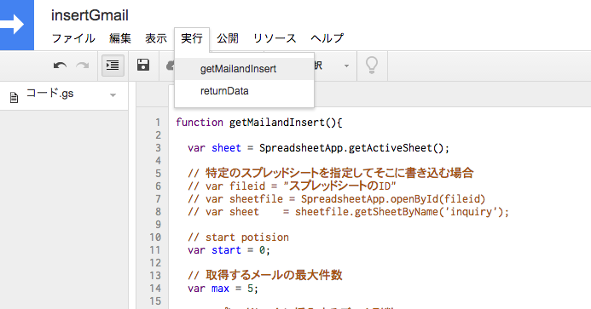Click the line SpreadsheetApp.openById(fileid)
The image size is (591, 309).
[x=337, y=198]
